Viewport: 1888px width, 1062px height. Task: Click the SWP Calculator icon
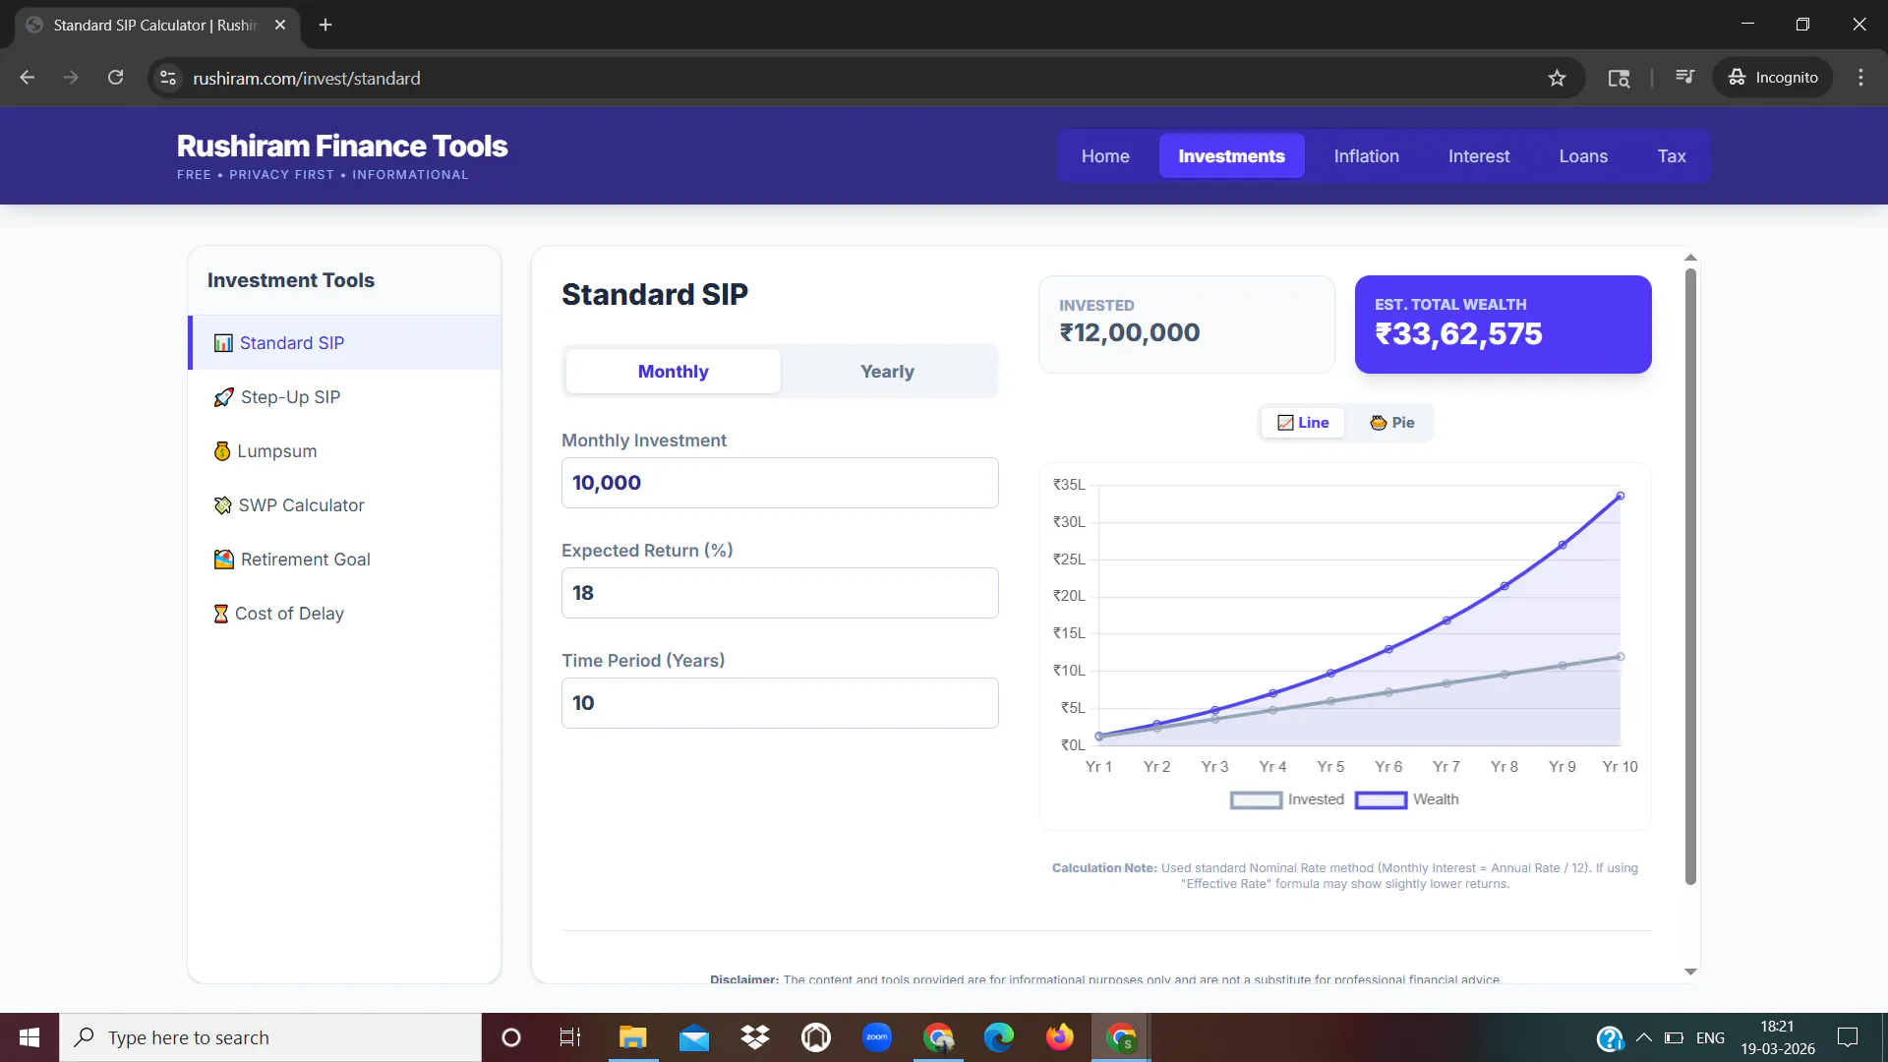[223, 505]
